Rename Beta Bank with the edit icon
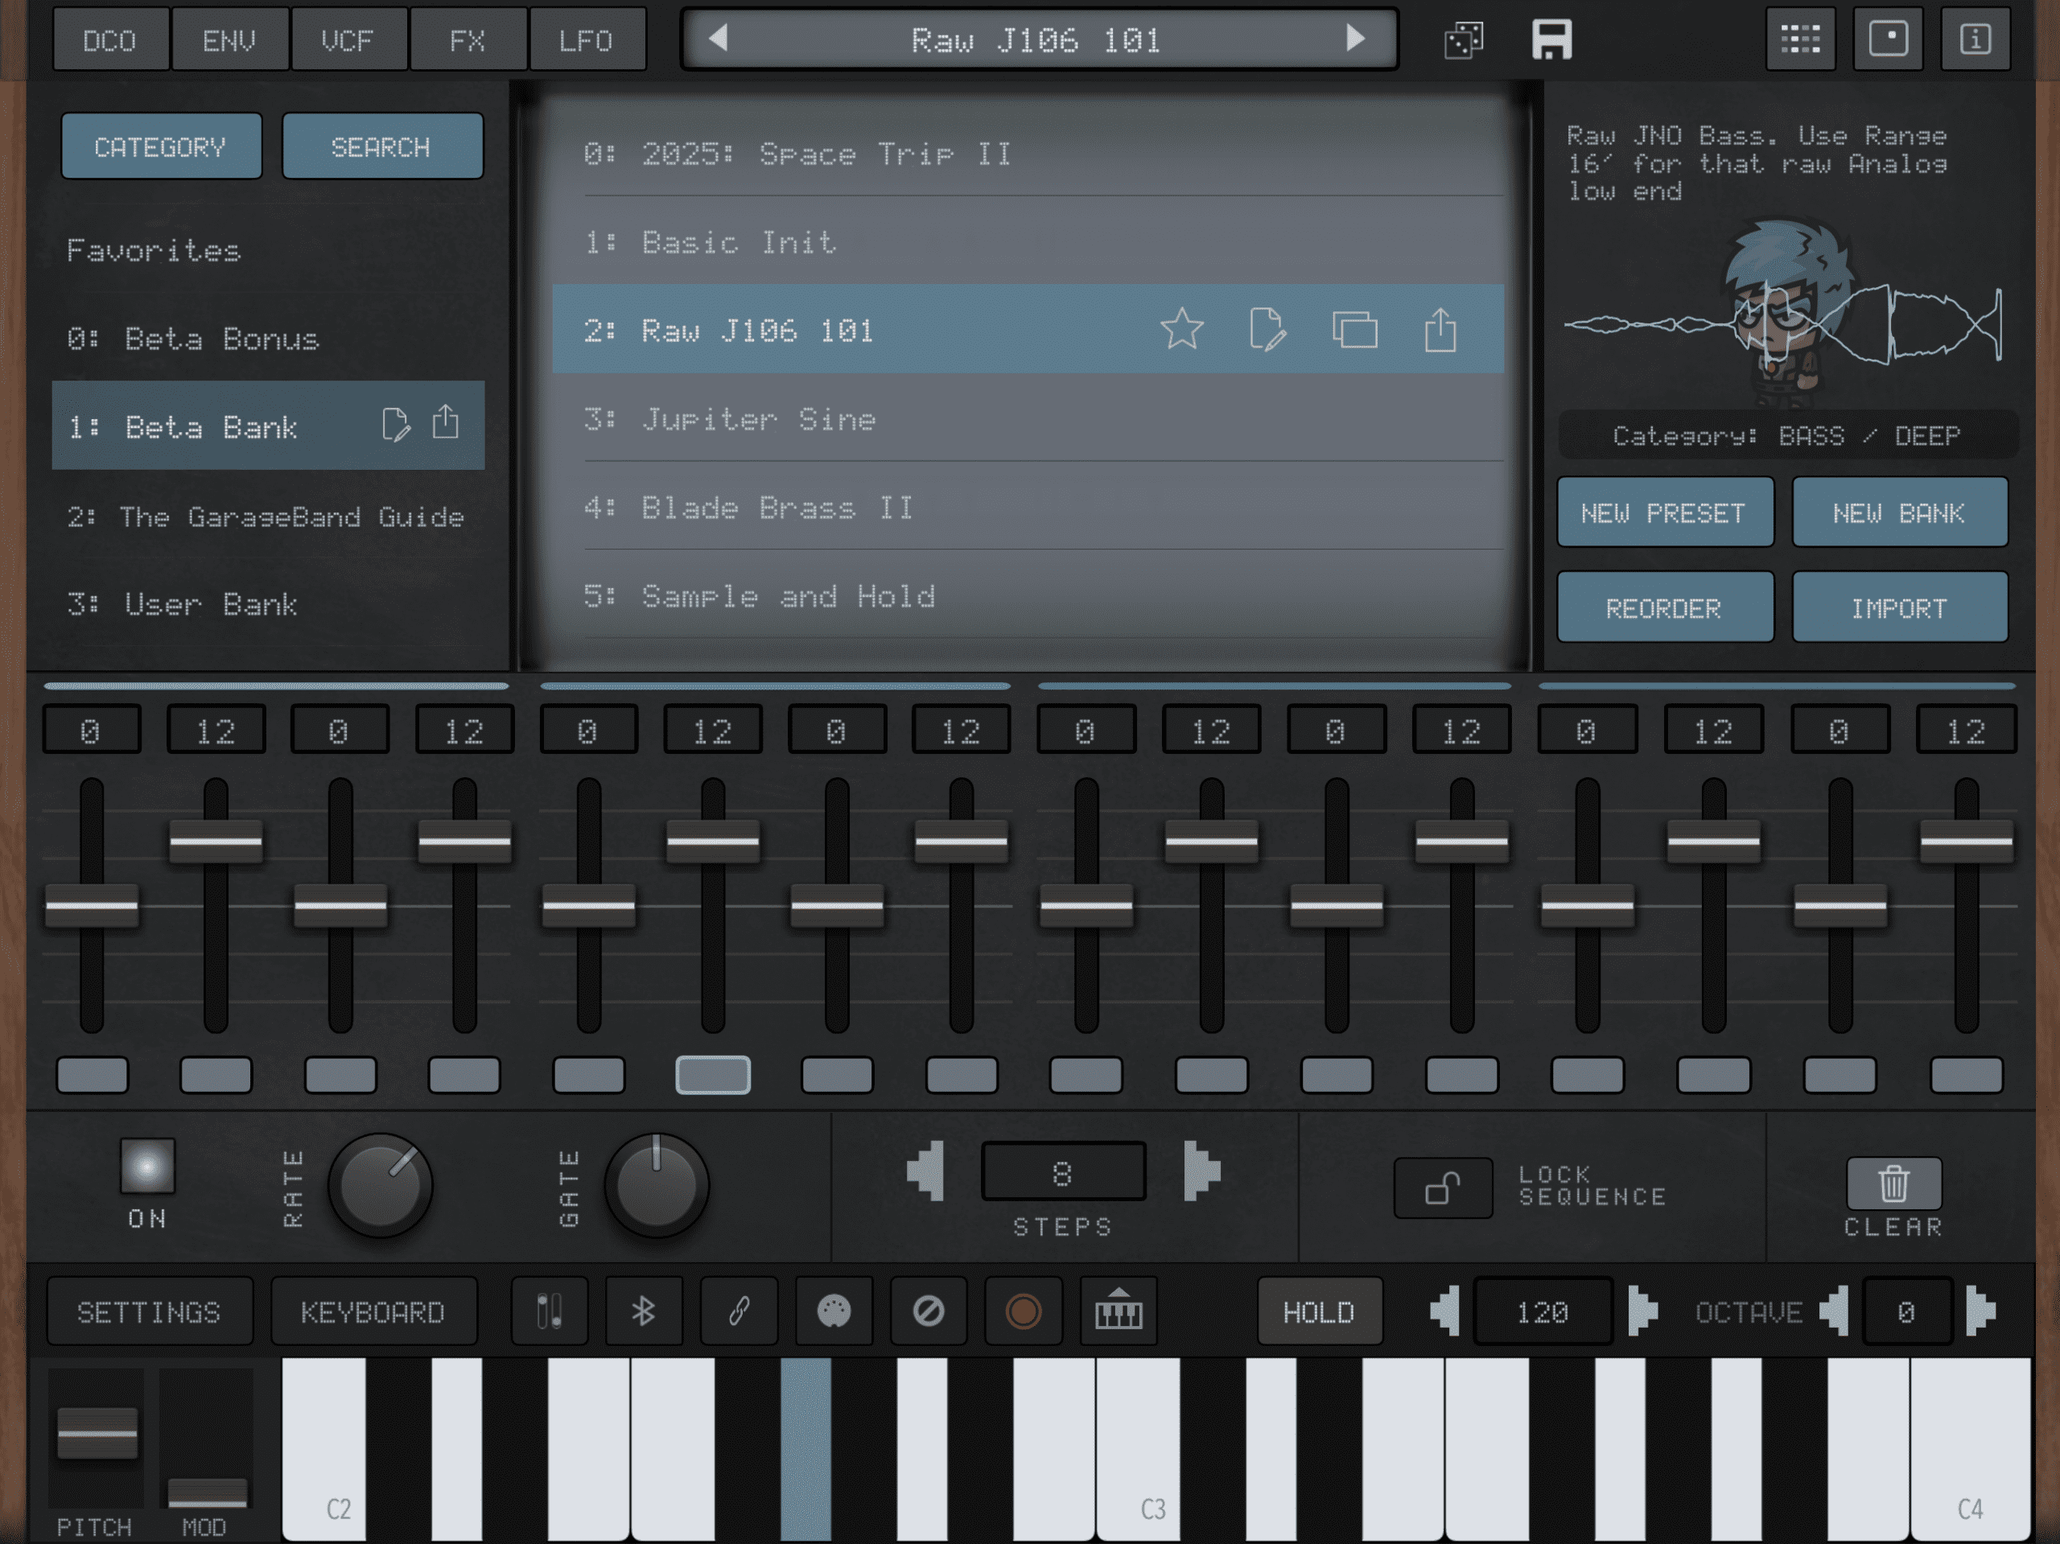The width and height of the screenshot is (2060, 1544). coord(396,425)
